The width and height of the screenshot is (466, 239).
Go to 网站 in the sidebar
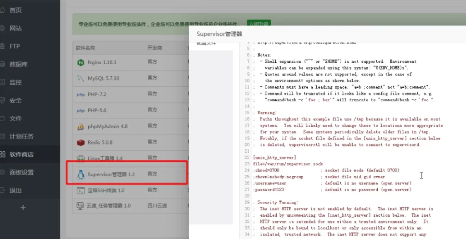pos(15,28)
